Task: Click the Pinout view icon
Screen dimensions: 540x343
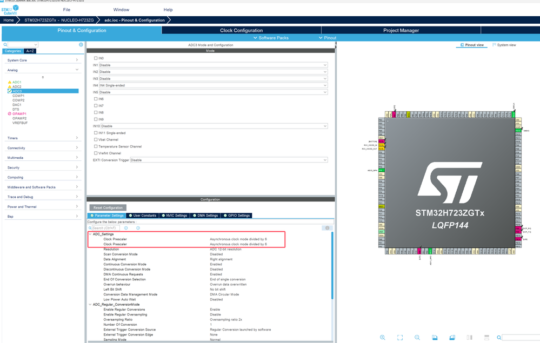Action: (462, 45)
